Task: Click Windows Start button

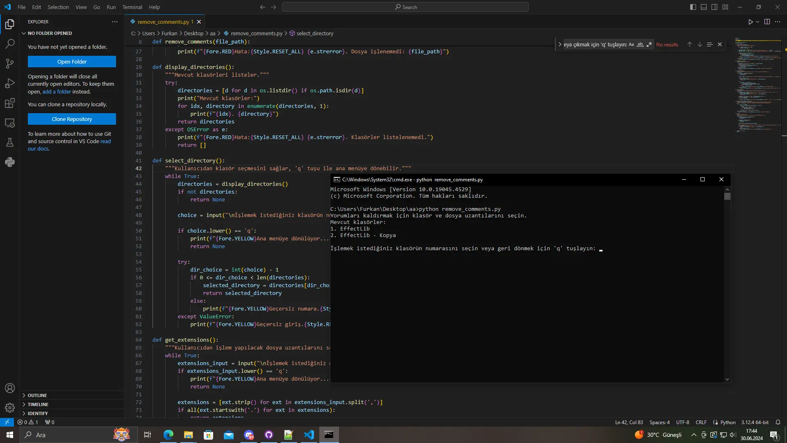Action: (x=10, y=435)
